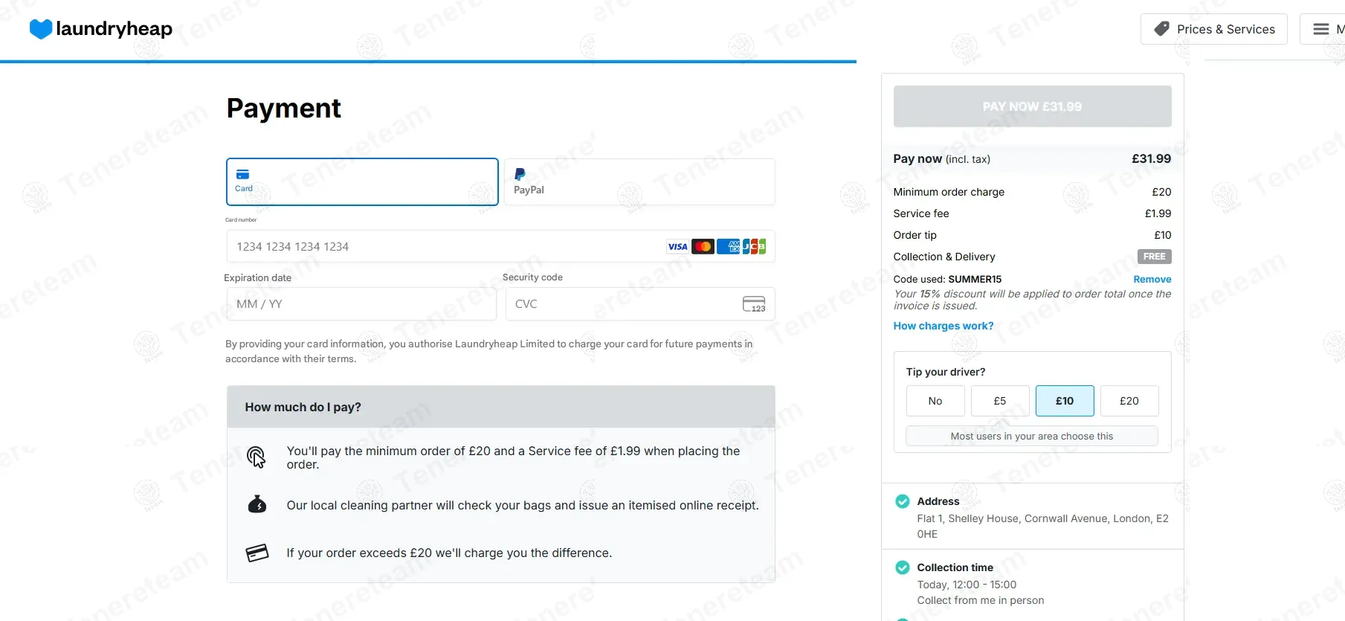Choose the £10 driver tip
The width and height of the screenshot is (1345, 621).
(1065, 401)
